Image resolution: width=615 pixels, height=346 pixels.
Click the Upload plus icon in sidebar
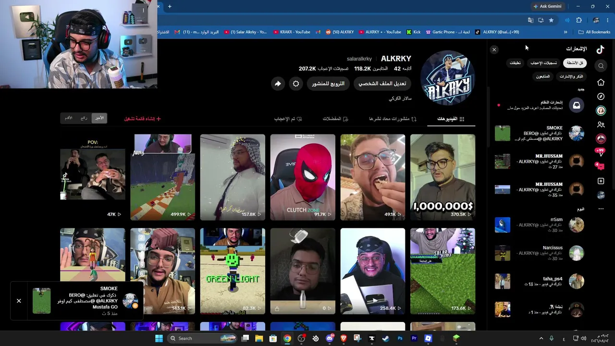coord(601,181)
